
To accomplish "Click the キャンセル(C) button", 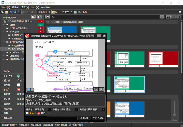I will point(98,118).
